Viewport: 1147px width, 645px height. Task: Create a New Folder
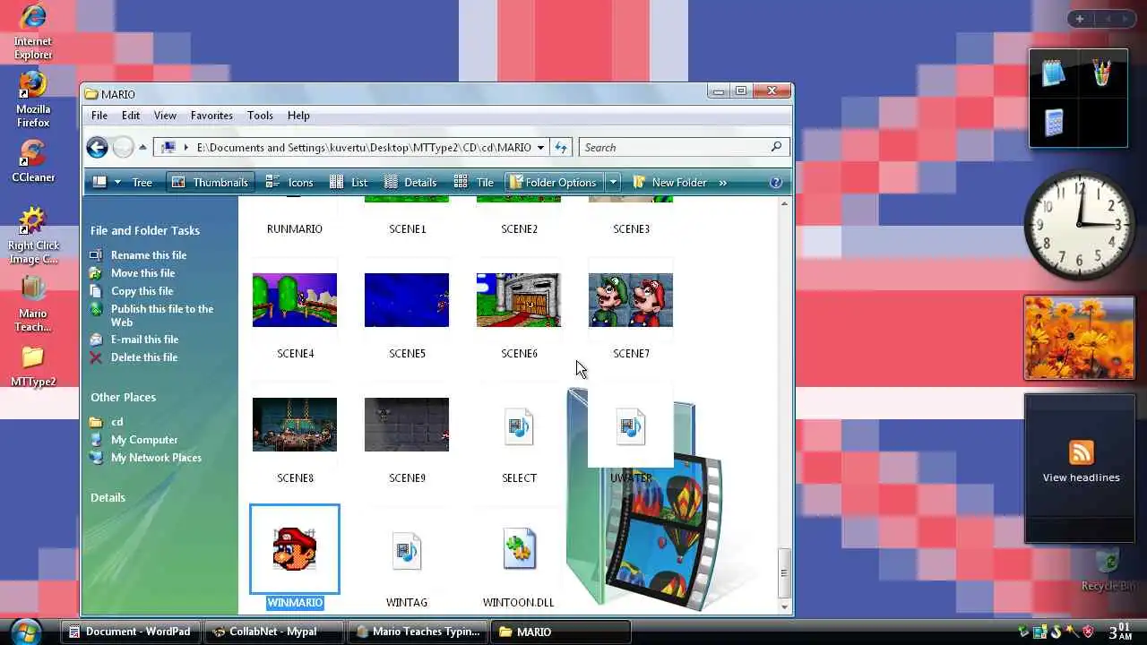670,182
